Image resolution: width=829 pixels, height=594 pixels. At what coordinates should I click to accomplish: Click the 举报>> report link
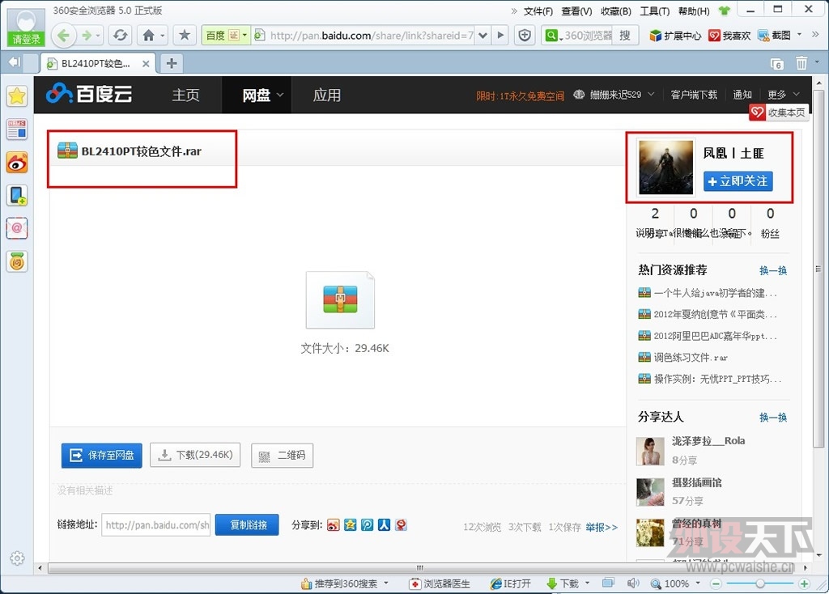[602, 527]
